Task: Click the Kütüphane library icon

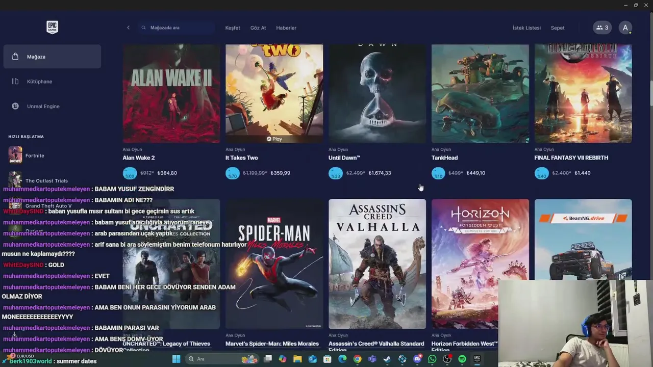Action: (x=15, y=81)
